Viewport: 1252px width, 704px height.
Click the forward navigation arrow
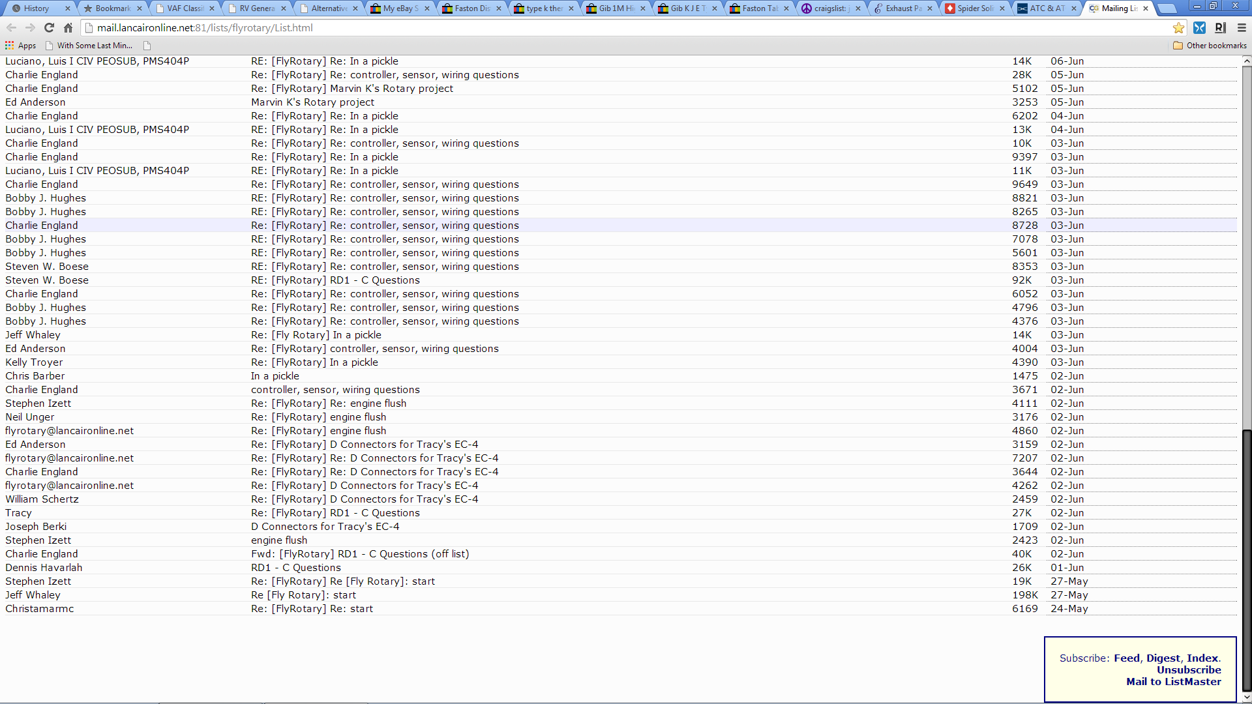[30, 28]
